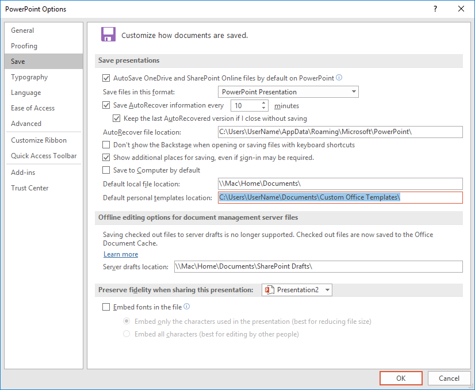
Task: Check Embed fonts in the file
Action: pos(106,307)
